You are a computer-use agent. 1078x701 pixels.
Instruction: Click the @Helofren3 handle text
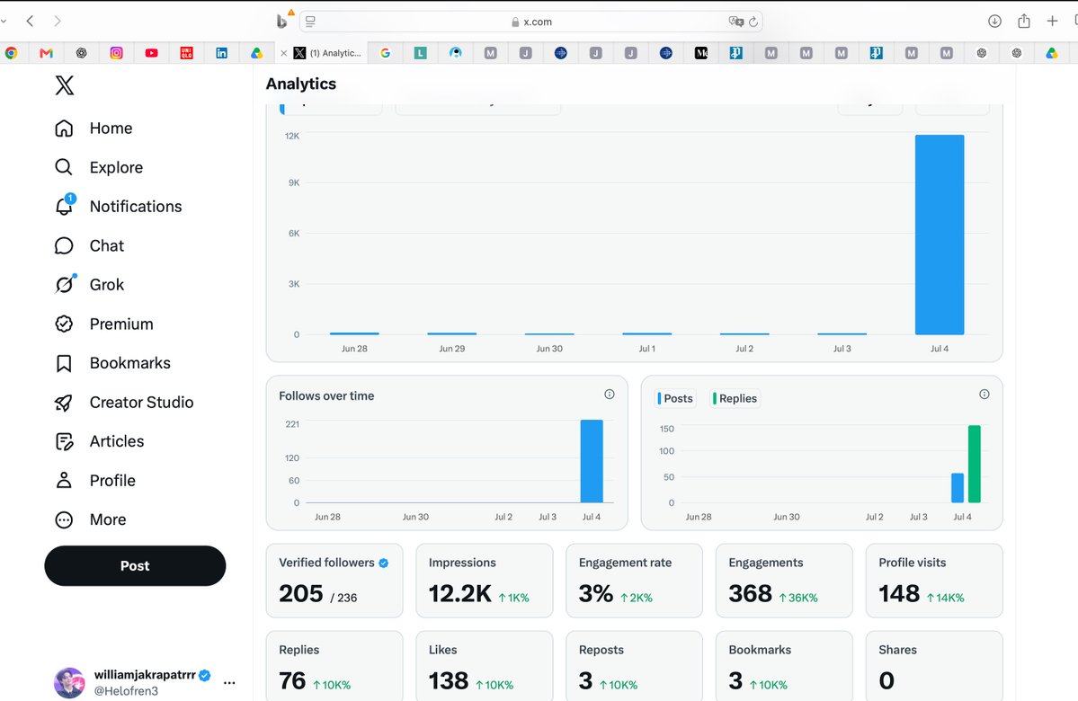126,691
